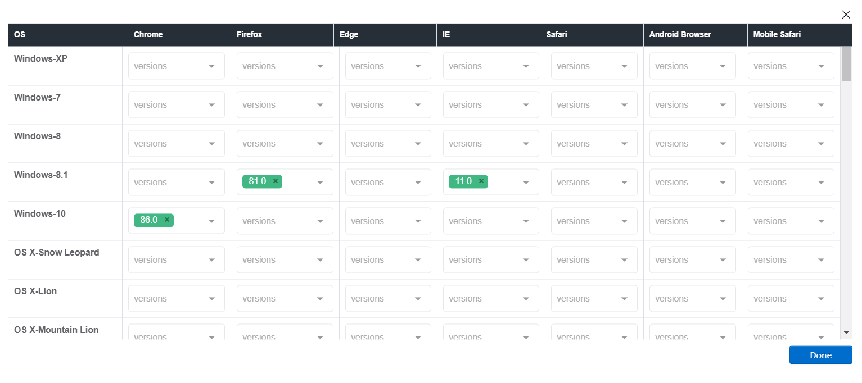Open Android Browser versions dropdown for Windows-XP

[693, 66]
